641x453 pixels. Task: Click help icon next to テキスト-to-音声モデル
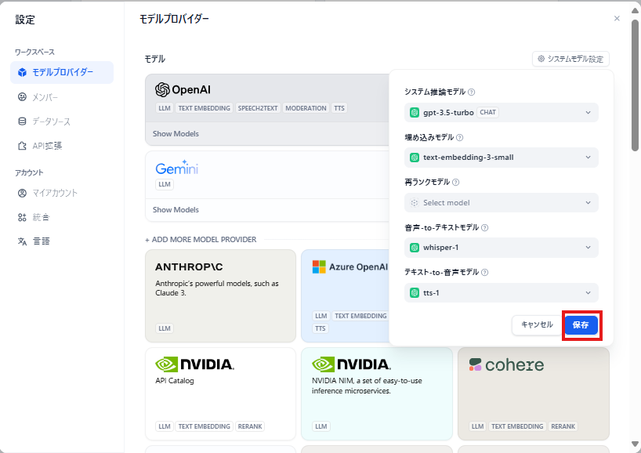point(485,272)
